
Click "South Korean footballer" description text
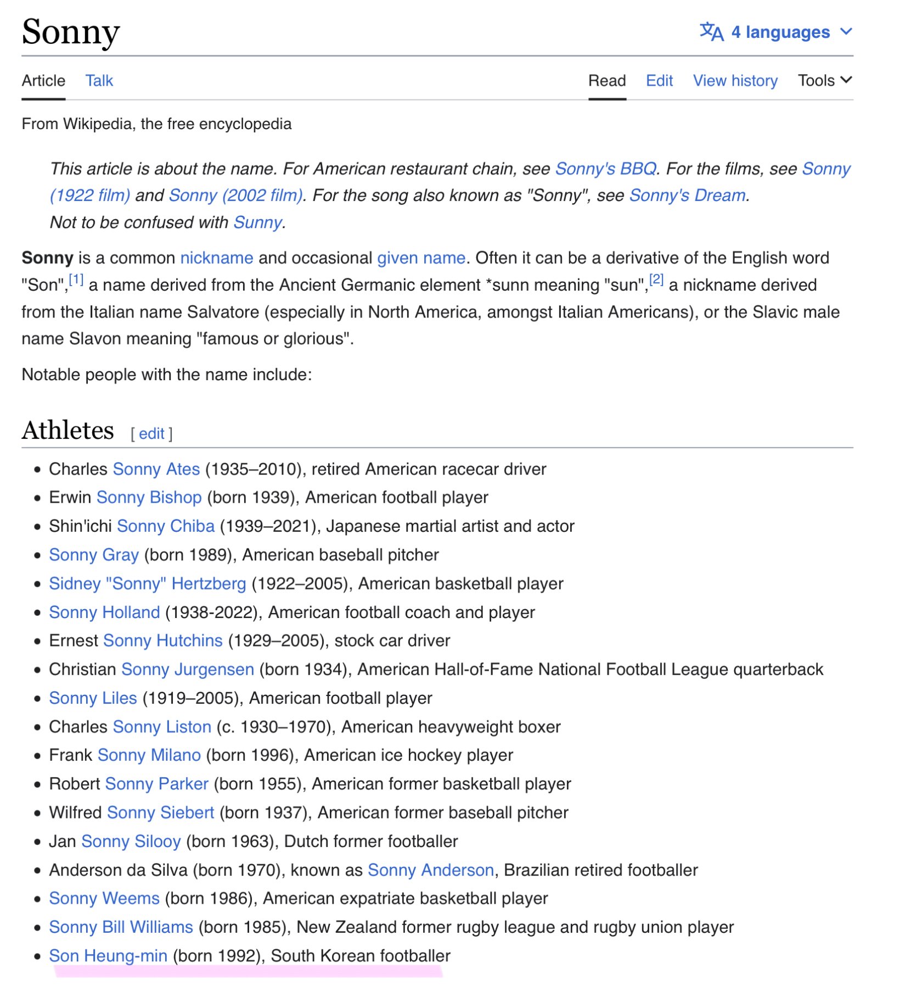(x=361, y=955)
